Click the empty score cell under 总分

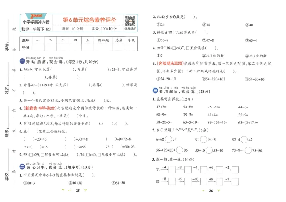point(119,47)
